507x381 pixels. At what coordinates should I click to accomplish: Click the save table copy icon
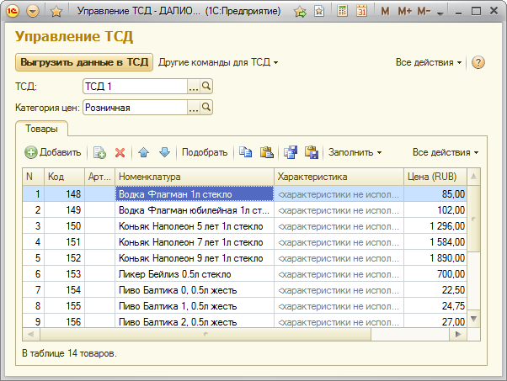(x=291, y=152)
